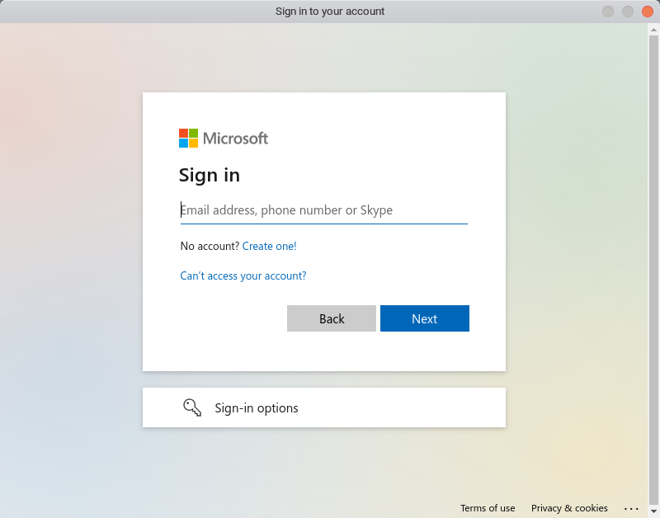Click the 'No account?' text
The height and width of the screenshot is (518, 660).
pyautogui.click(x=210, y=246)
